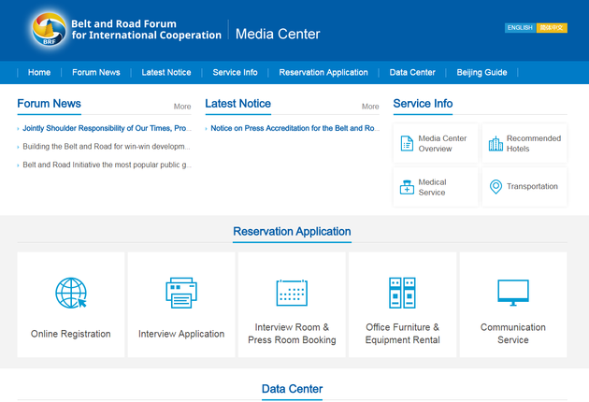
Task: Click the BRF forum logo
Action: [49, 30]
